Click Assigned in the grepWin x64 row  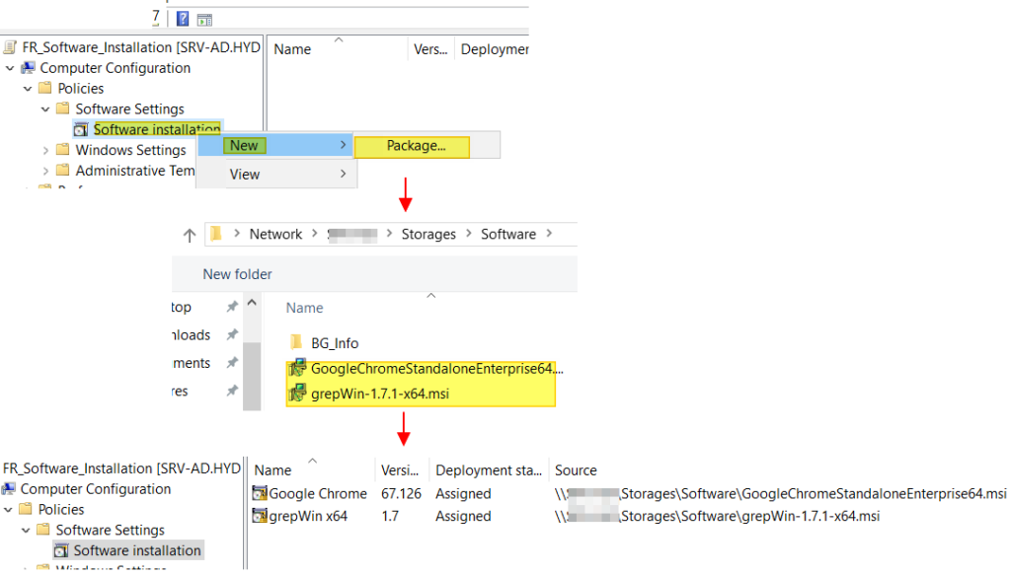[463, 516]
